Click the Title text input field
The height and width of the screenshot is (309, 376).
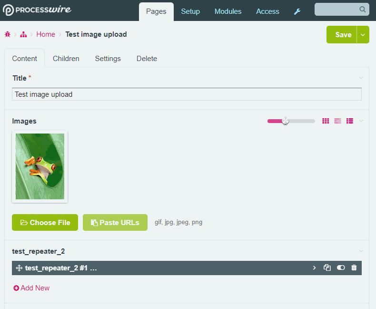tap(187, 94)
